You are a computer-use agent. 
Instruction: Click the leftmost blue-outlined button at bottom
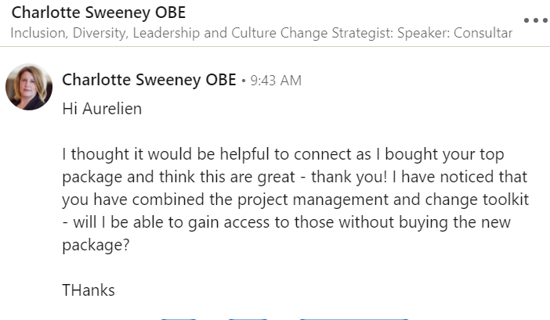[179, 318]
